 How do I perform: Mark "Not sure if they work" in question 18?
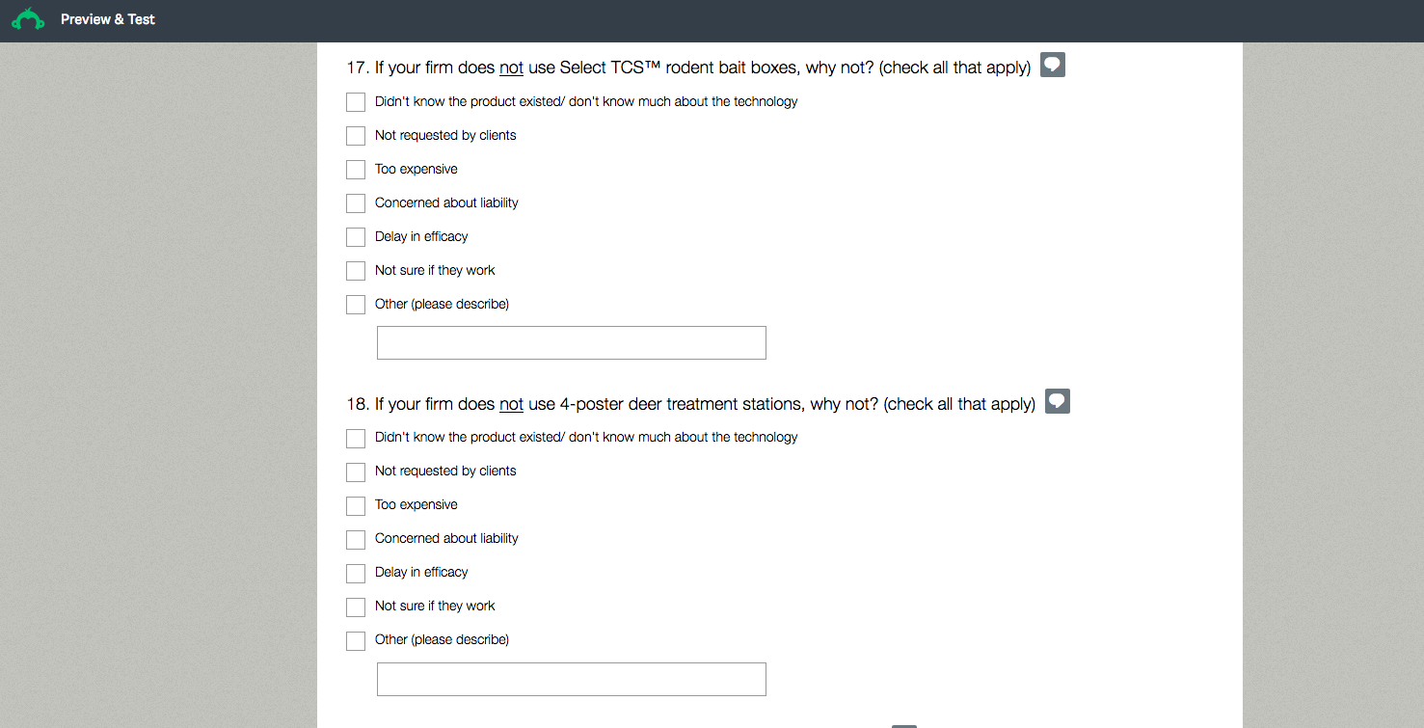coord(356,607)
